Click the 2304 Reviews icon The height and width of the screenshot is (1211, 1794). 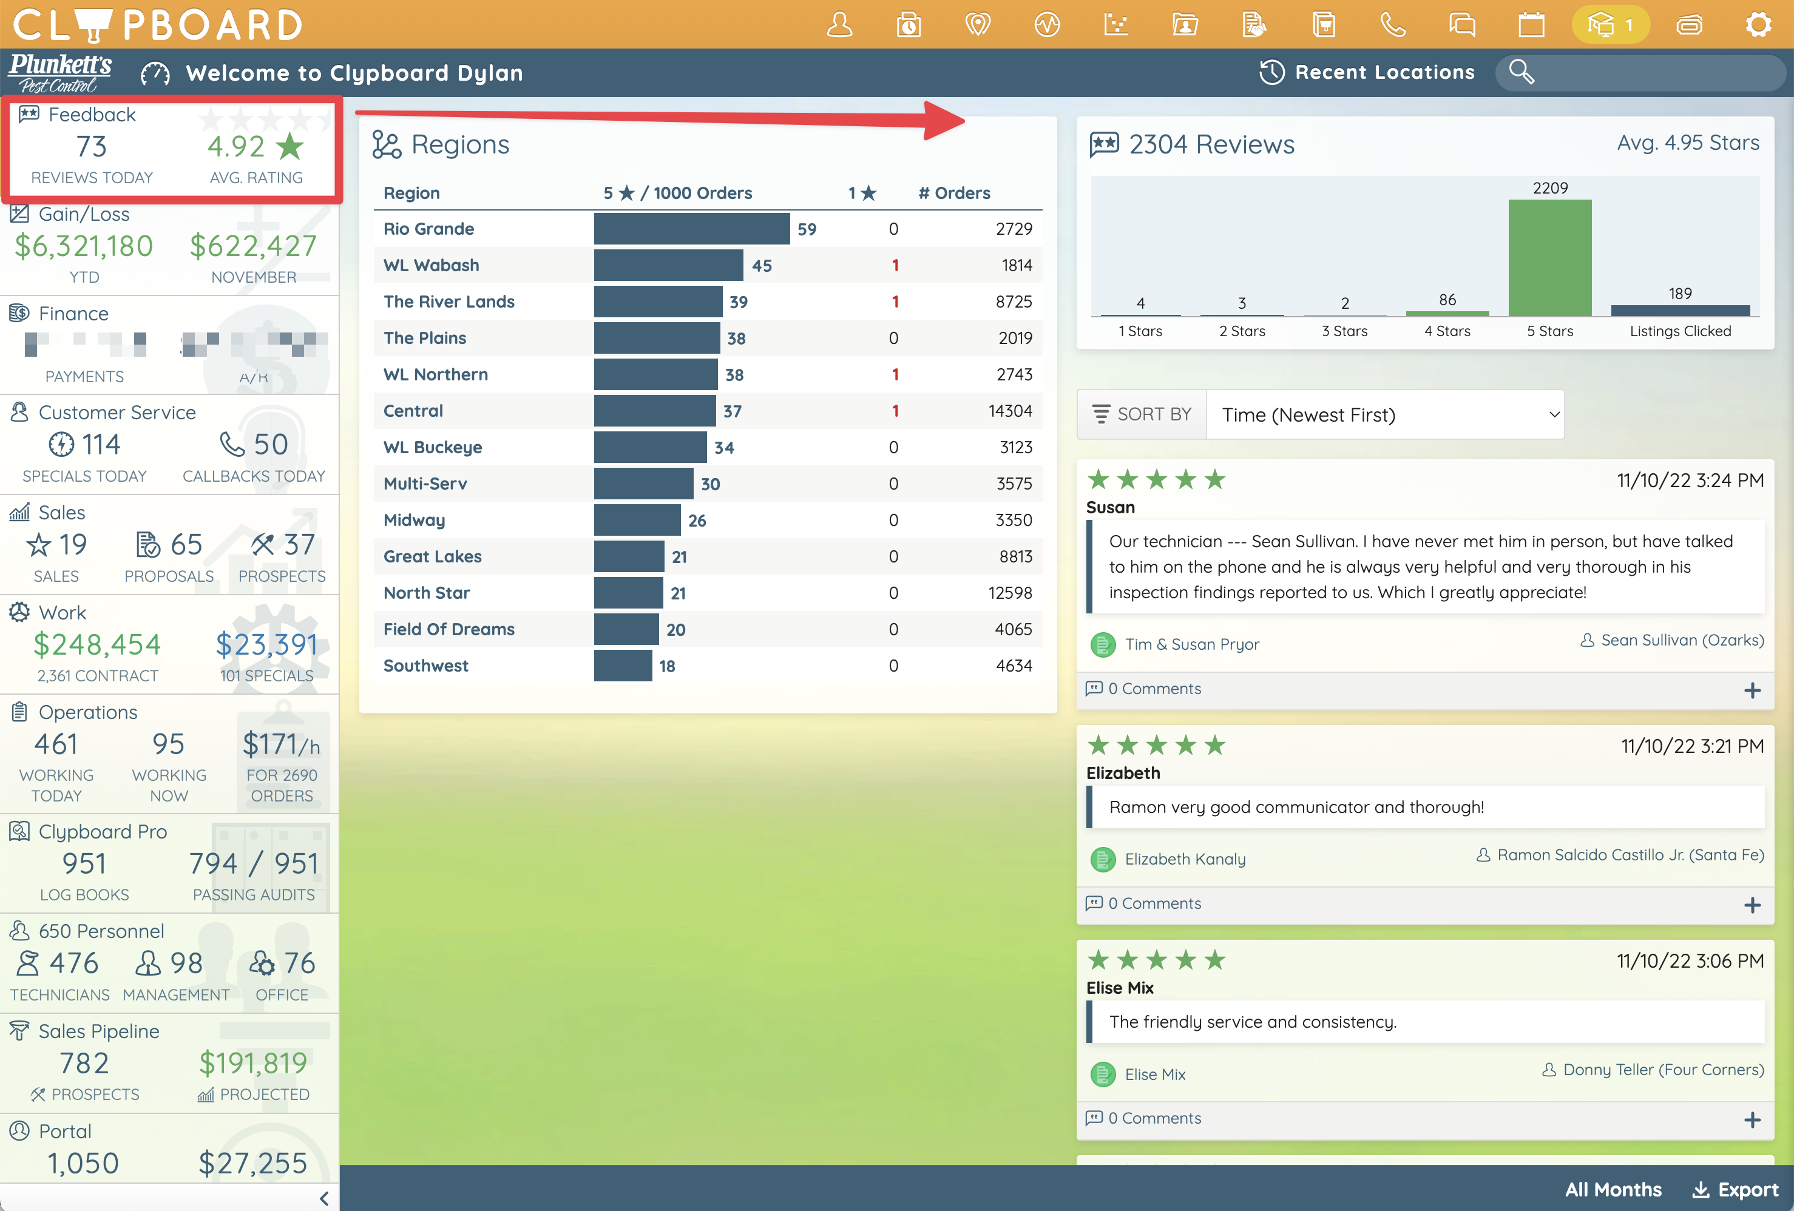pyautogui.click(x=1104, y=144)
